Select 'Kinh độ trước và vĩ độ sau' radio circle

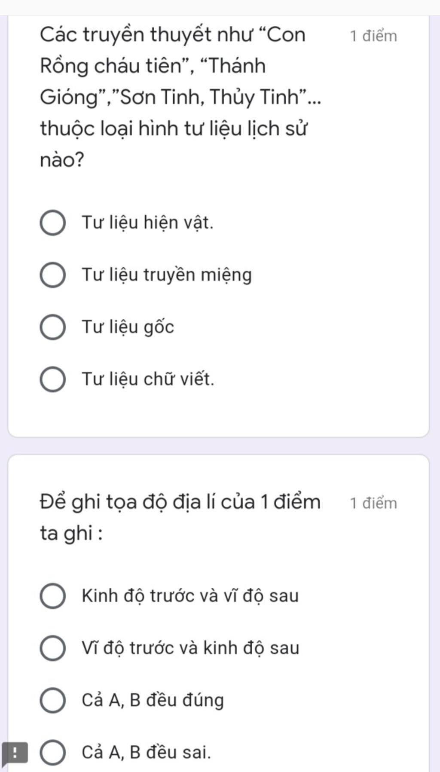tap(53, 596)
